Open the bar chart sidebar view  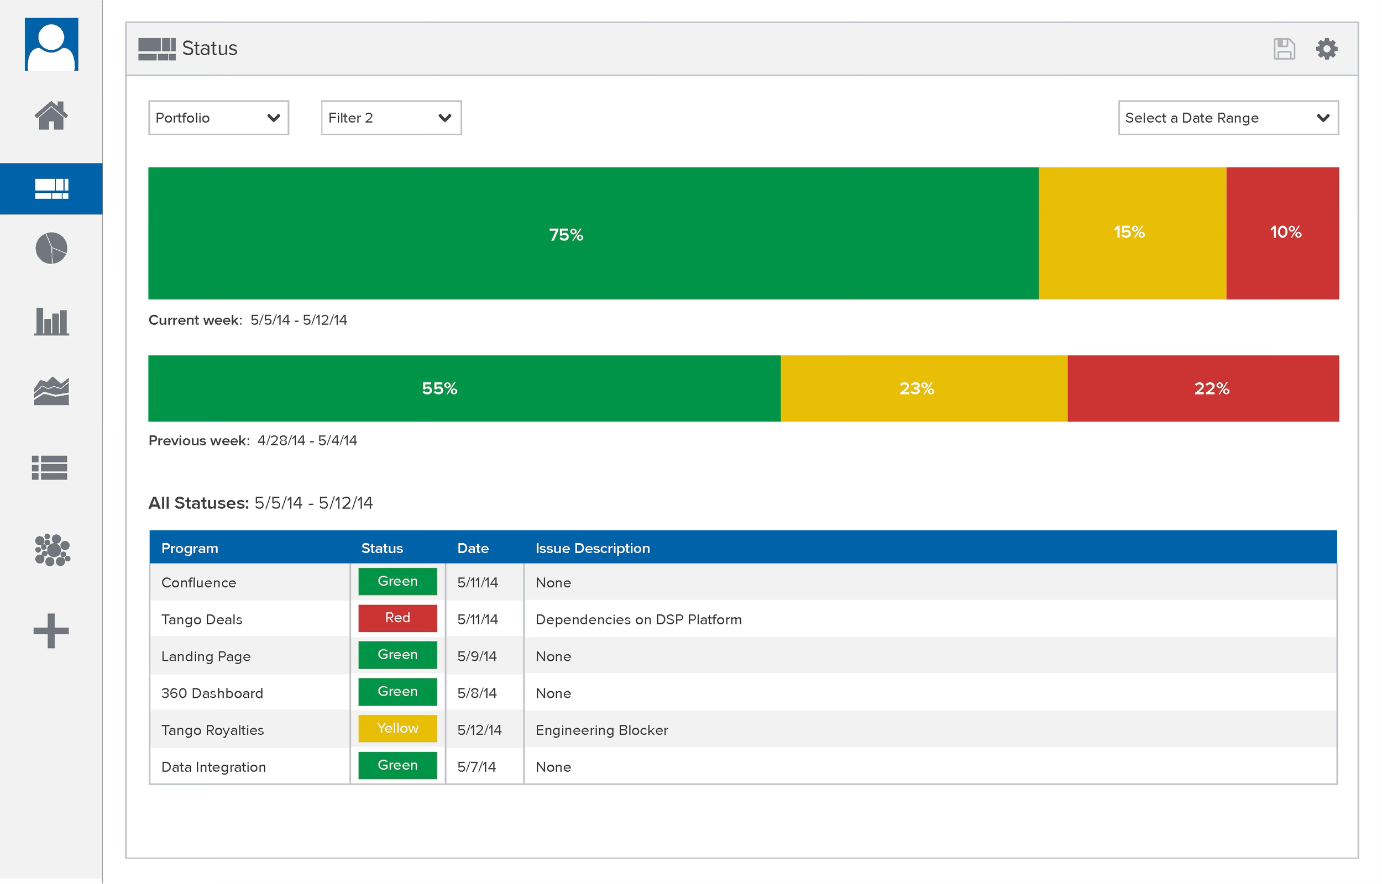point(51,322)
